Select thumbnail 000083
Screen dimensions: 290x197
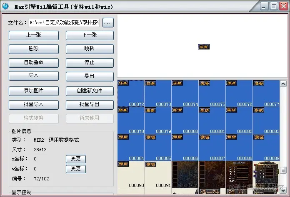pyautogui.click(x=266, y=121)
